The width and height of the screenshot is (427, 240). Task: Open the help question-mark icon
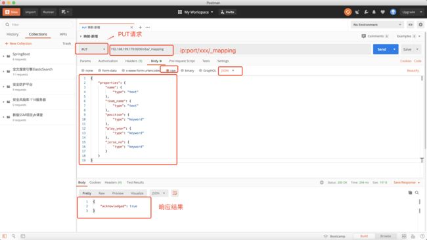422,236
